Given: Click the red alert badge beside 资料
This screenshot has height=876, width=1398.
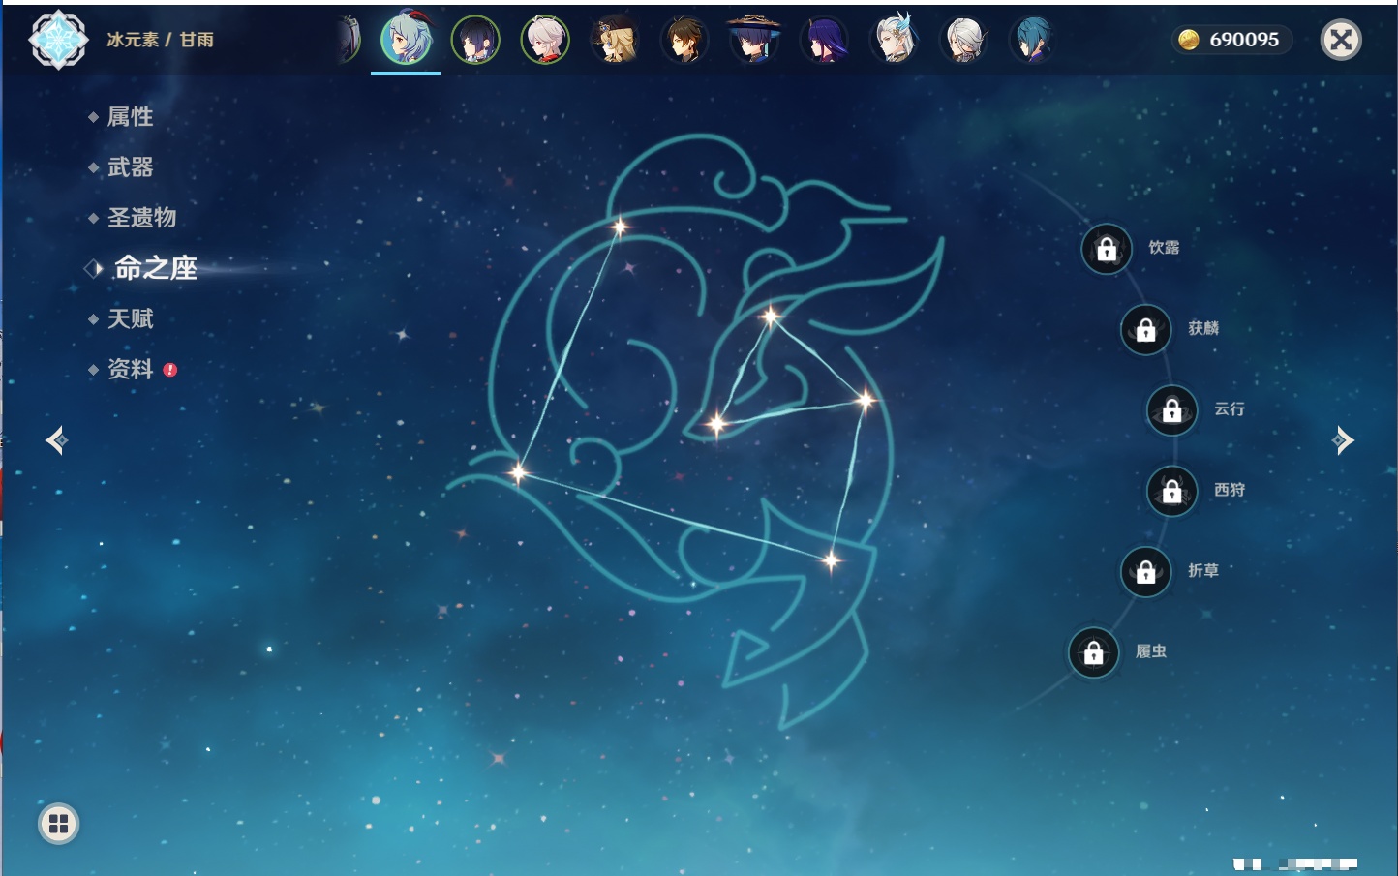Looking at the screenshot, I should [170, 370].
